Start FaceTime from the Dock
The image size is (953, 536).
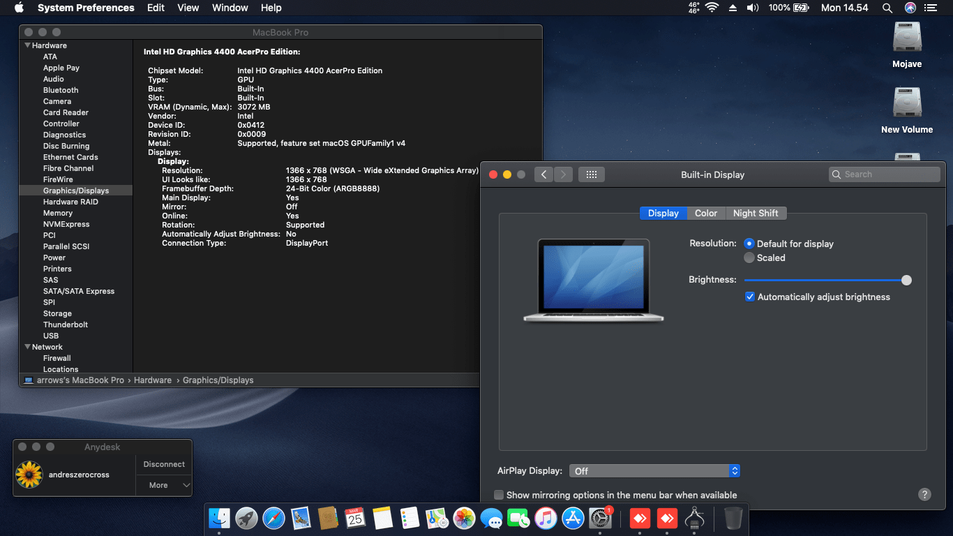pos(518,519)
